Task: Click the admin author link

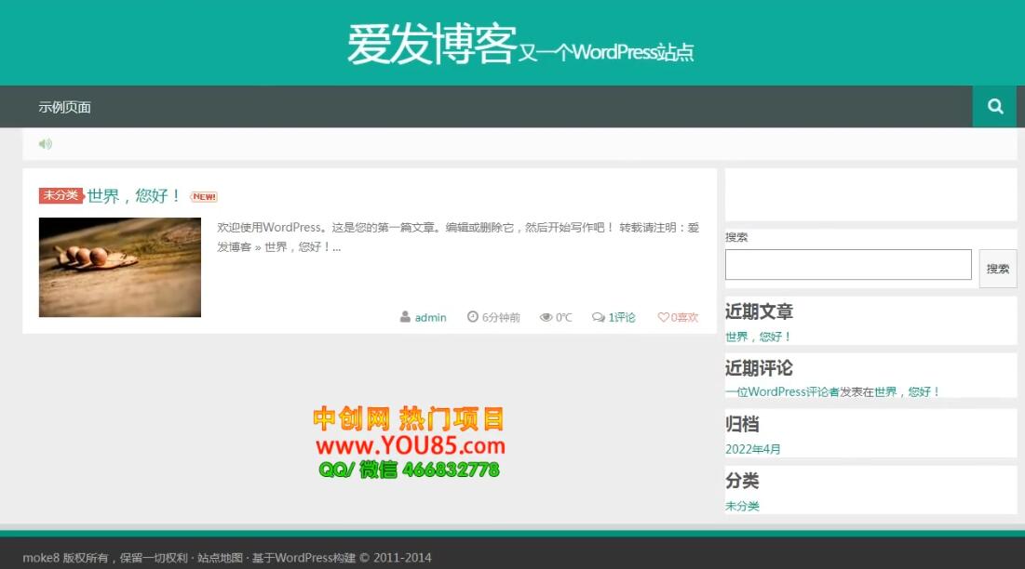Action: (429, 317)
